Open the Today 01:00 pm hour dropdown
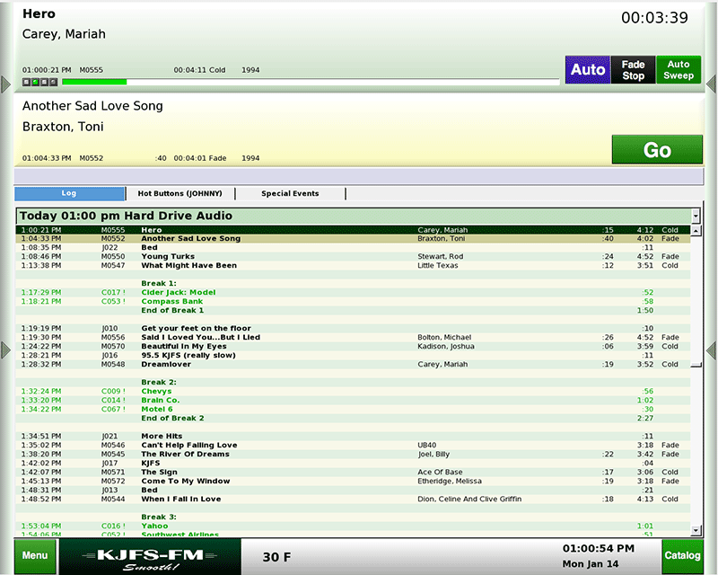This screenshot has height=575, width=718. [696, 217]
